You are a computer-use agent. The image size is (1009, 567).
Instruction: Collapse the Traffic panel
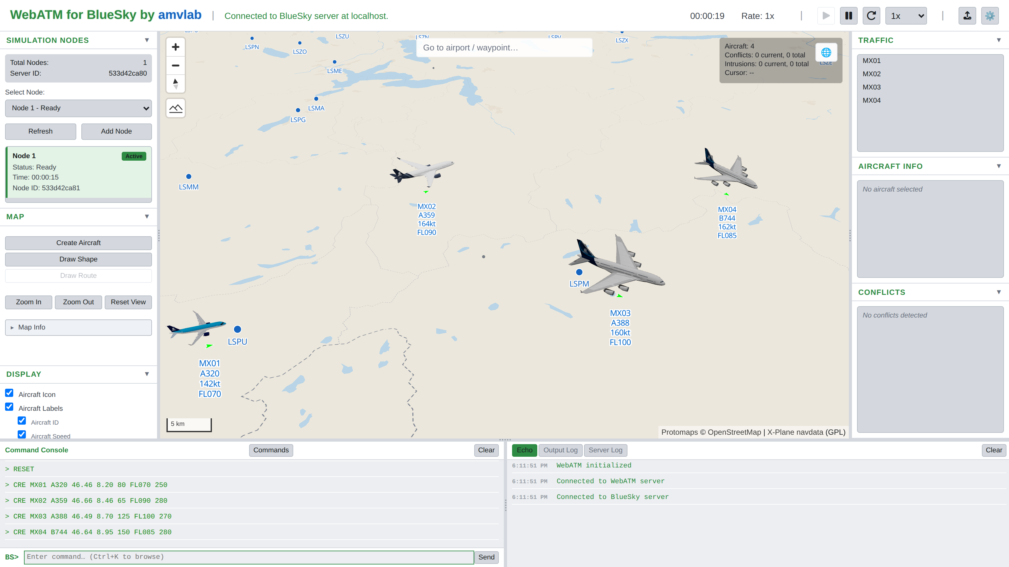[x=999, y=40]
